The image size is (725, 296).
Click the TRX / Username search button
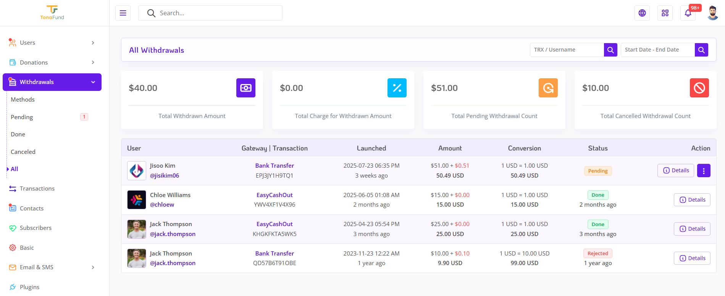pyautogui.click(x=610, y=50)
